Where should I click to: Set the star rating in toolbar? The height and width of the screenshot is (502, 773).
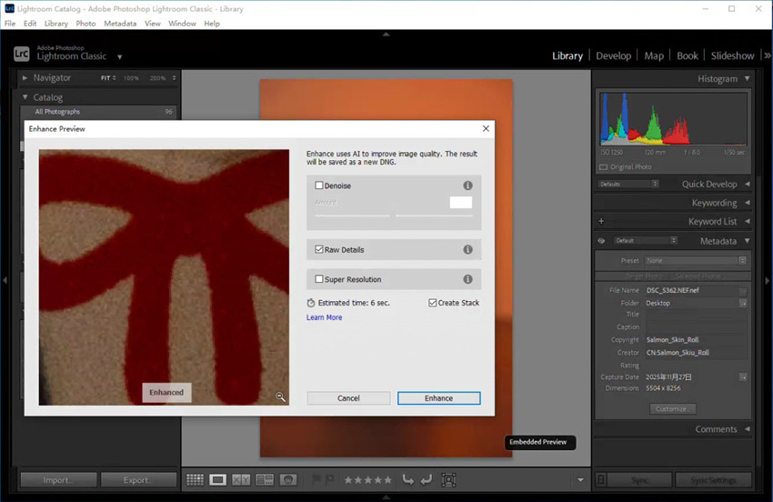(367, 480)
